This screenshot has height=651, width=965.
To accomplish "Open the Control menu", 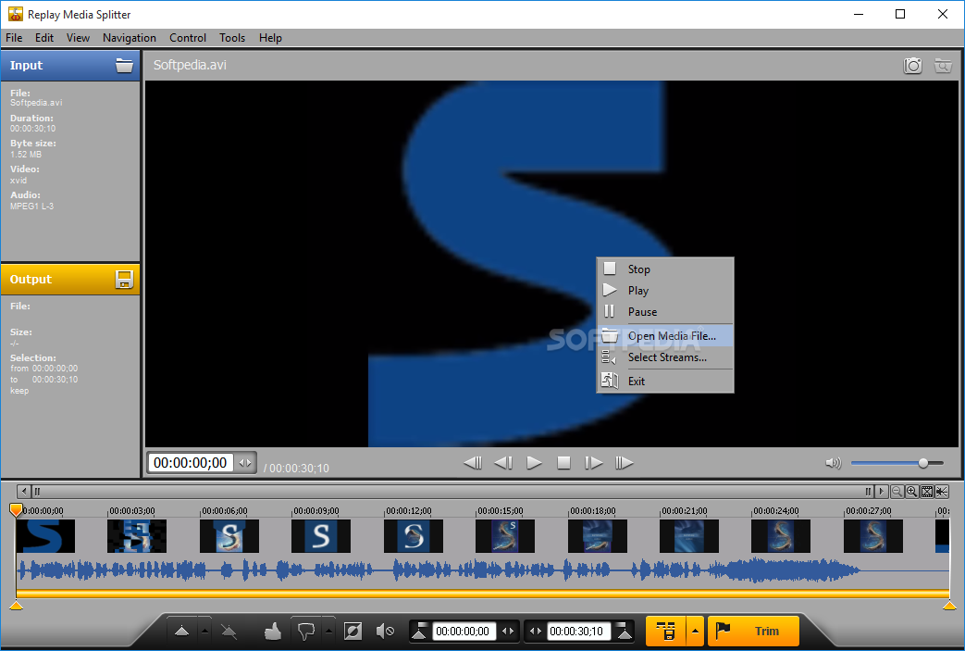I will click(x=188, y=38).
